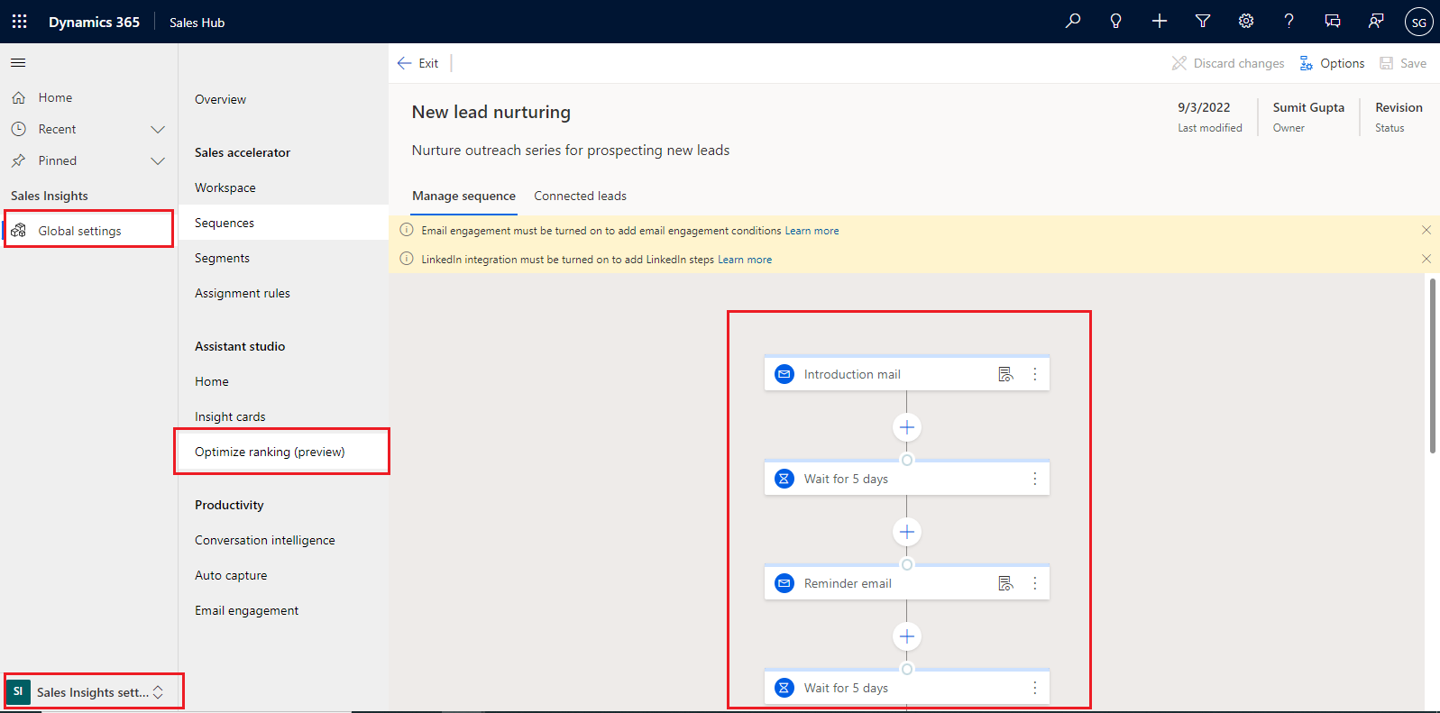This screenshot has width=1440, height=713.
Task: Click the Save button
Action: [1403, 63]
